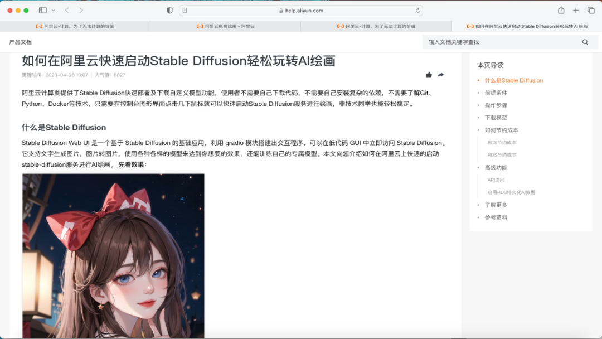Jump to 如何节约成本 section
Screen dimensions: 602x339
[x=502, y=130]
